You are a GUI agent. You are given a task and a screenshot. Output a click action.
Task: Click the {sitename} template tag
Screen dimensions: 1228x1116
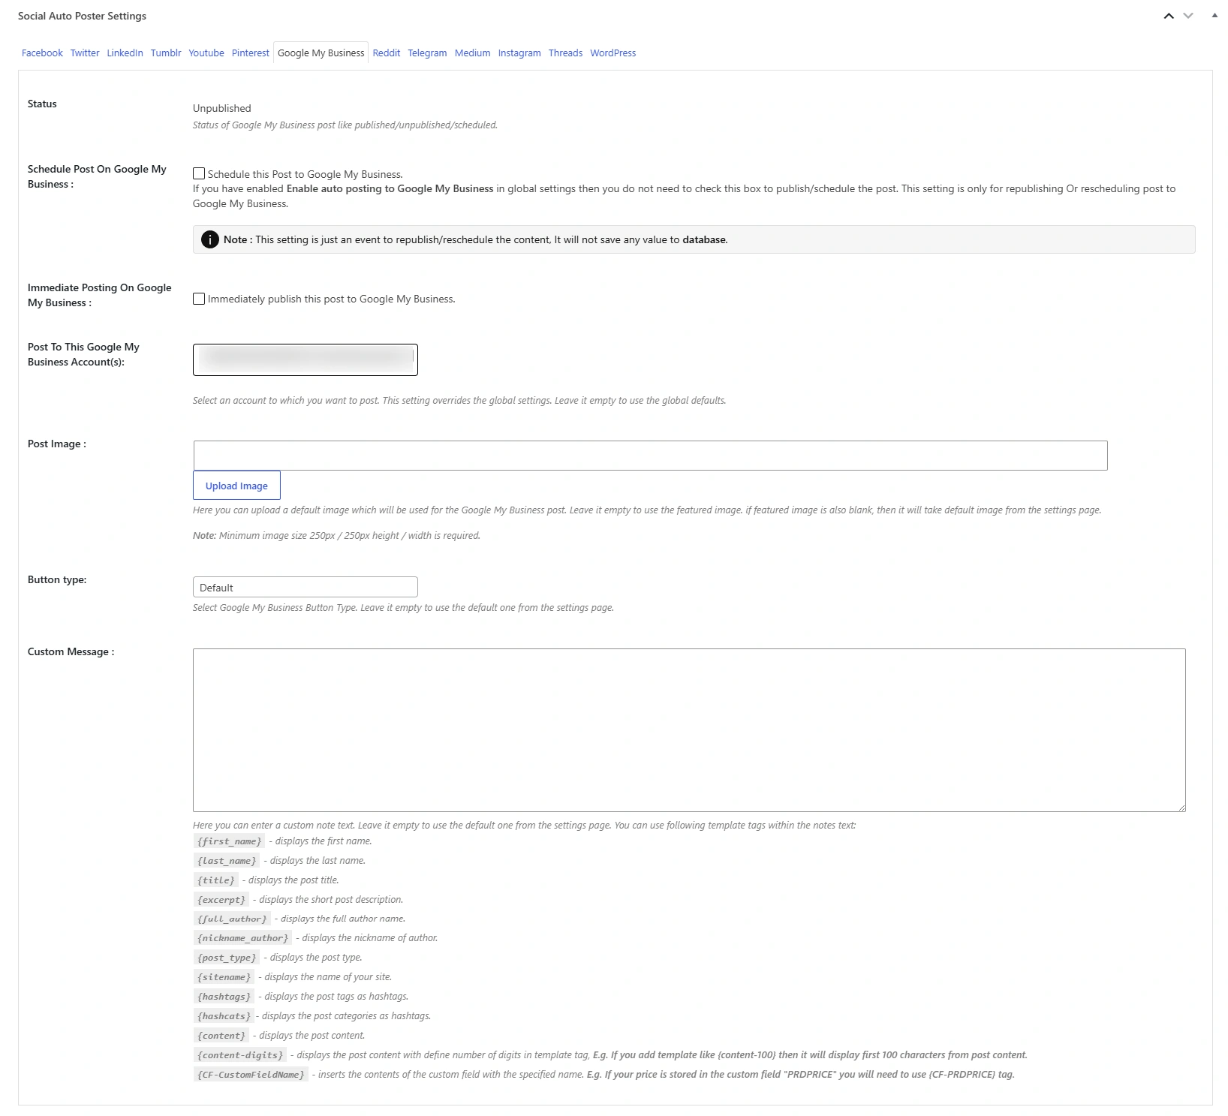(224, 977)
